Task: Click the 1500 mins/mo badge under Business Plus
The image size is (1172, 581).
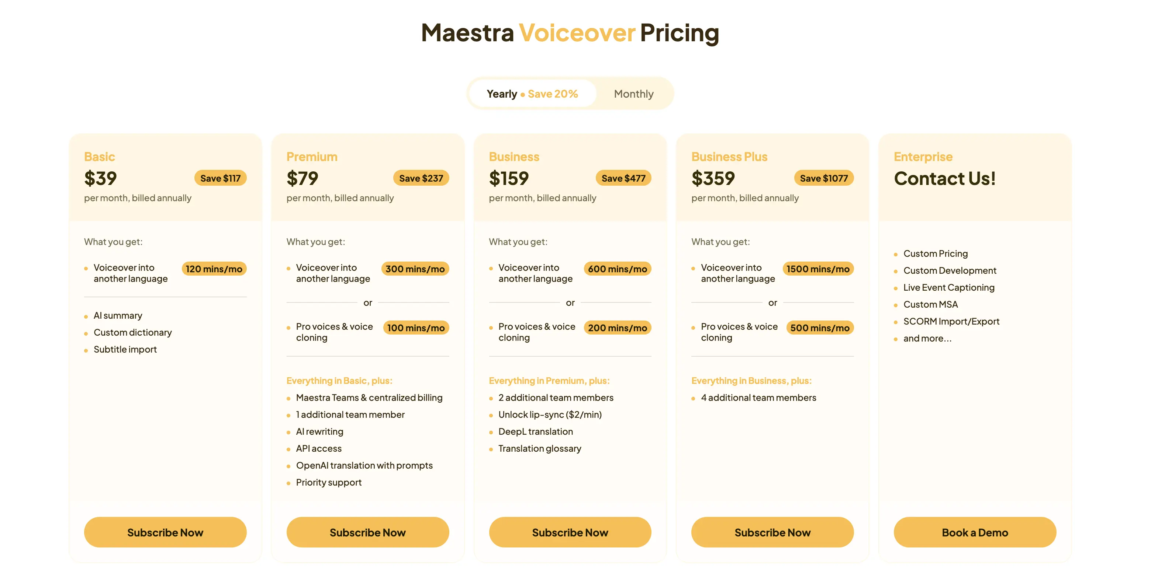Action: pos(818,269)
